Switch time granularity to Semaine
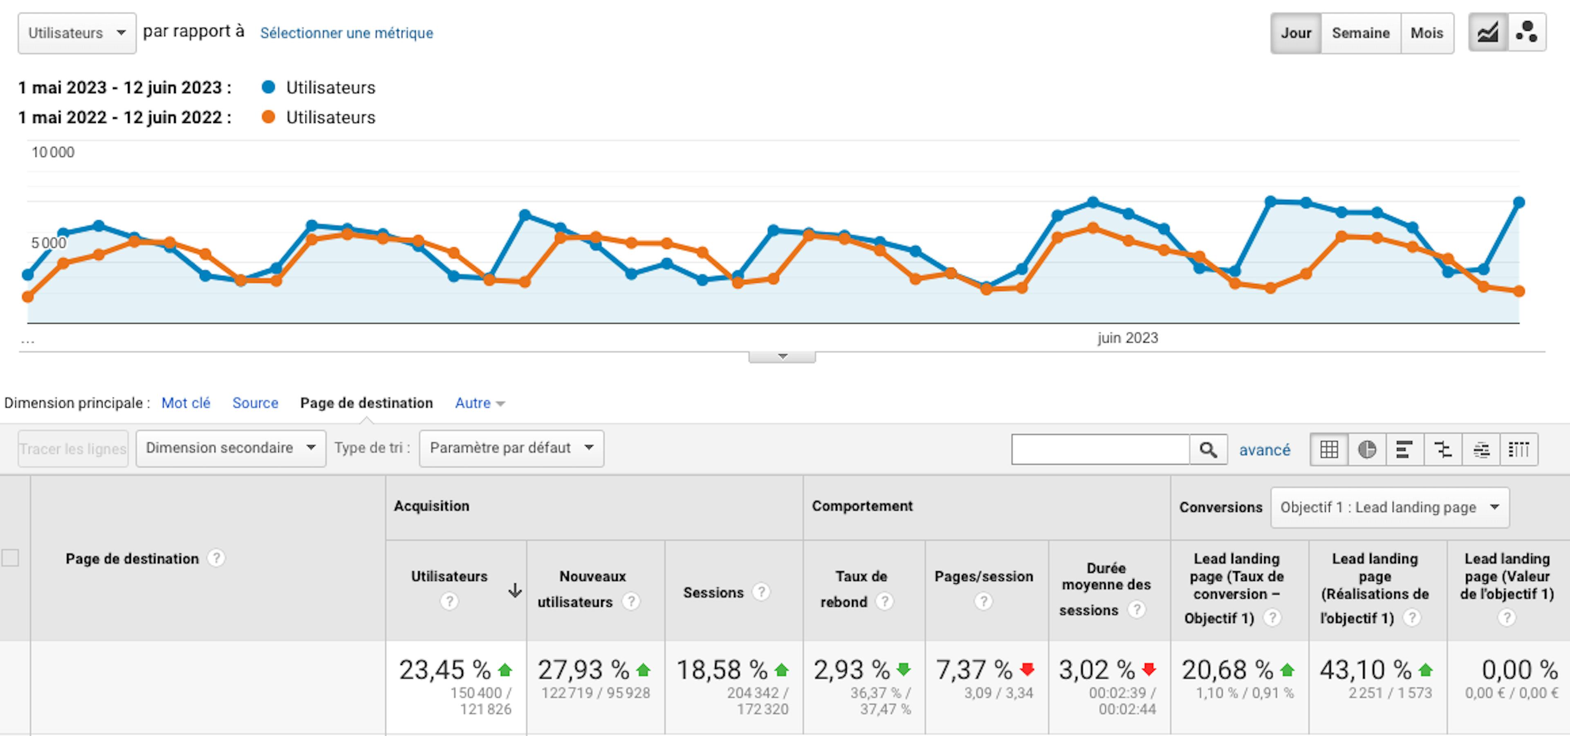This screenshot has height=736, width=1570. click(x=1360, y=33)
